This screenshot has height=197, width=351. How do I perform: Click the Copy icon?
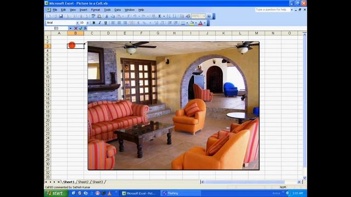[112, 16]
